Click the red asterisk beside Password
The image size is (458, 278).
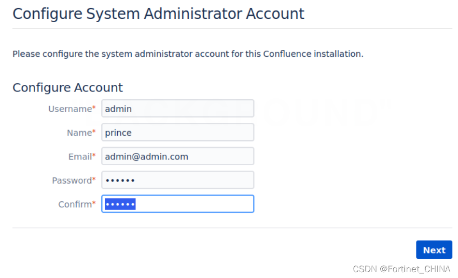[x=94, y=179]
